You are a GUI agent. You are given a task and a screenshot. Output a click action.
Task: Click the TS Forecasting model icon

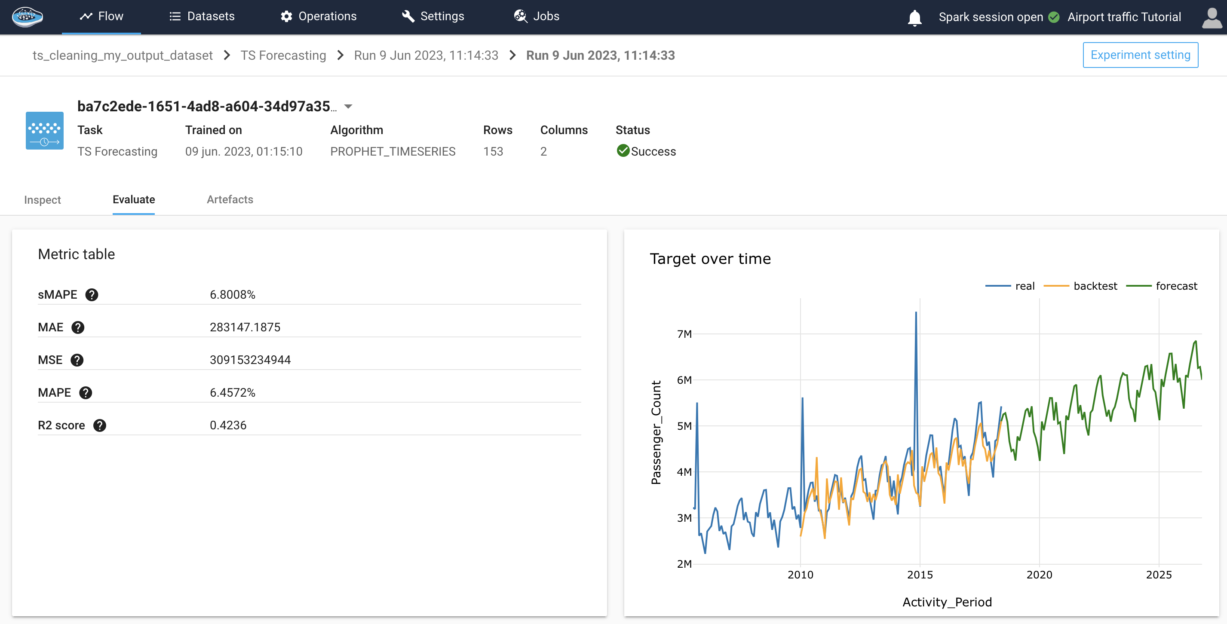coord(44,131)
